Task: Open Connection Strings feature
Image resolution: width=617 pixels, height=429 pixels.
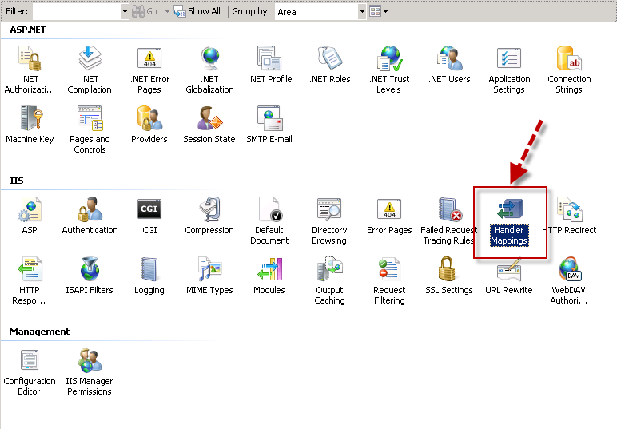Action: click(569, 70)
